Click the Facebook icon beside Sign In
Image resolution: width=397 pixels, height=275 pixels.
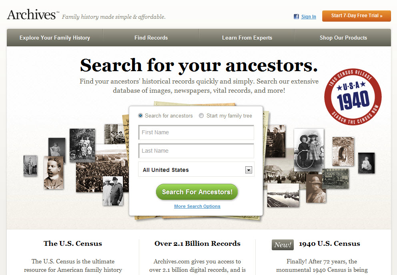296,17
